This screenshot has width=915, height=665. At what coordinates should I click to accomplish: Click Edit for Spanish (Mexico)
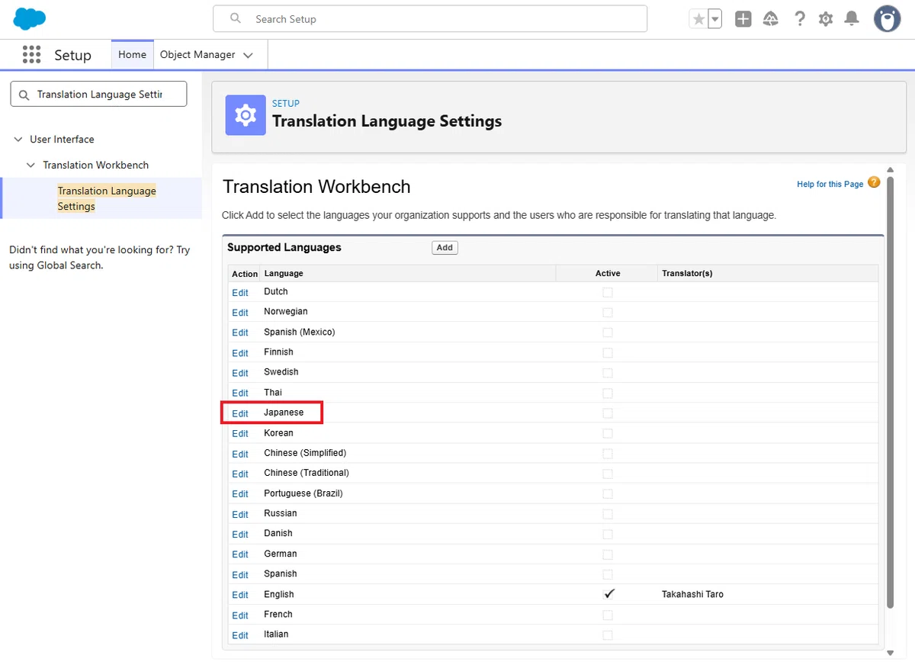tap(240, 332)
